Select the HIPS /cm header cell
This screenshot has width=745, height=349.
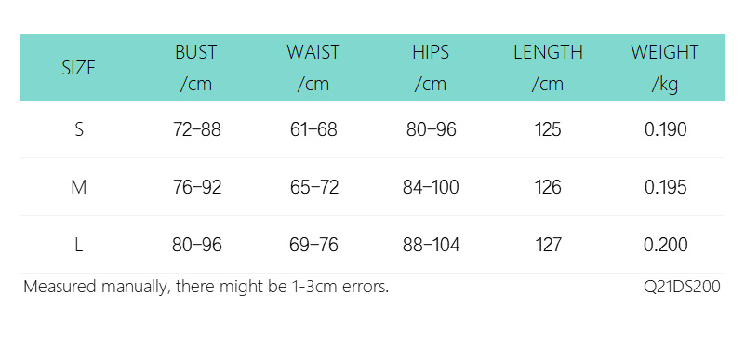[431, 68]
